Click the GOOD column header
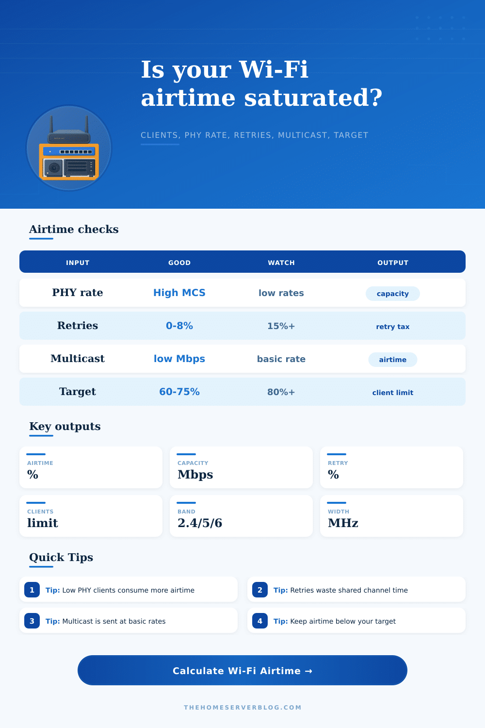This screenshot has height=728, width=485. (179, 263)
